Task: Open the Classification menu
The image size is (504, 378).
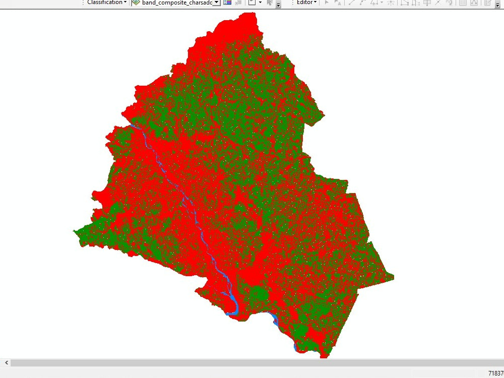Action: click(x=103, y=2)
